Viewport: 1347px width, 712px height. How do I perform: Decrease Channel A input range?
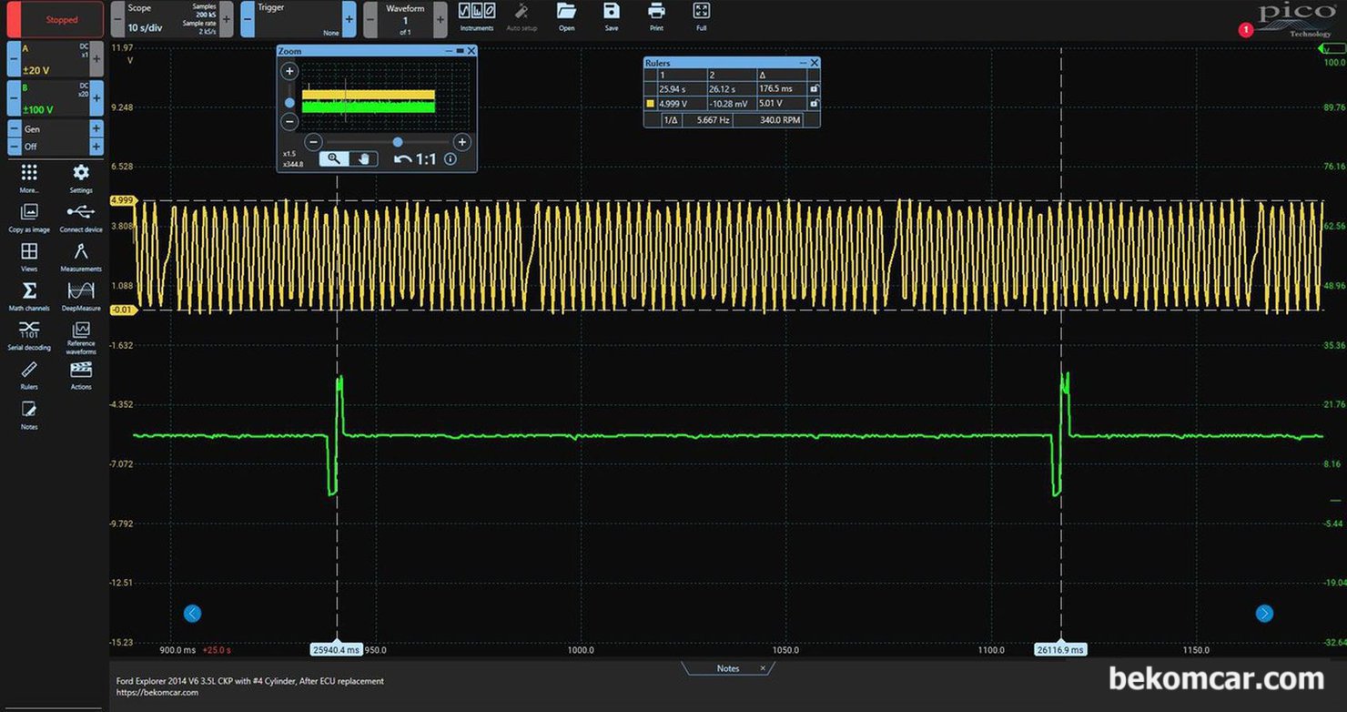[x=14, y=59]
